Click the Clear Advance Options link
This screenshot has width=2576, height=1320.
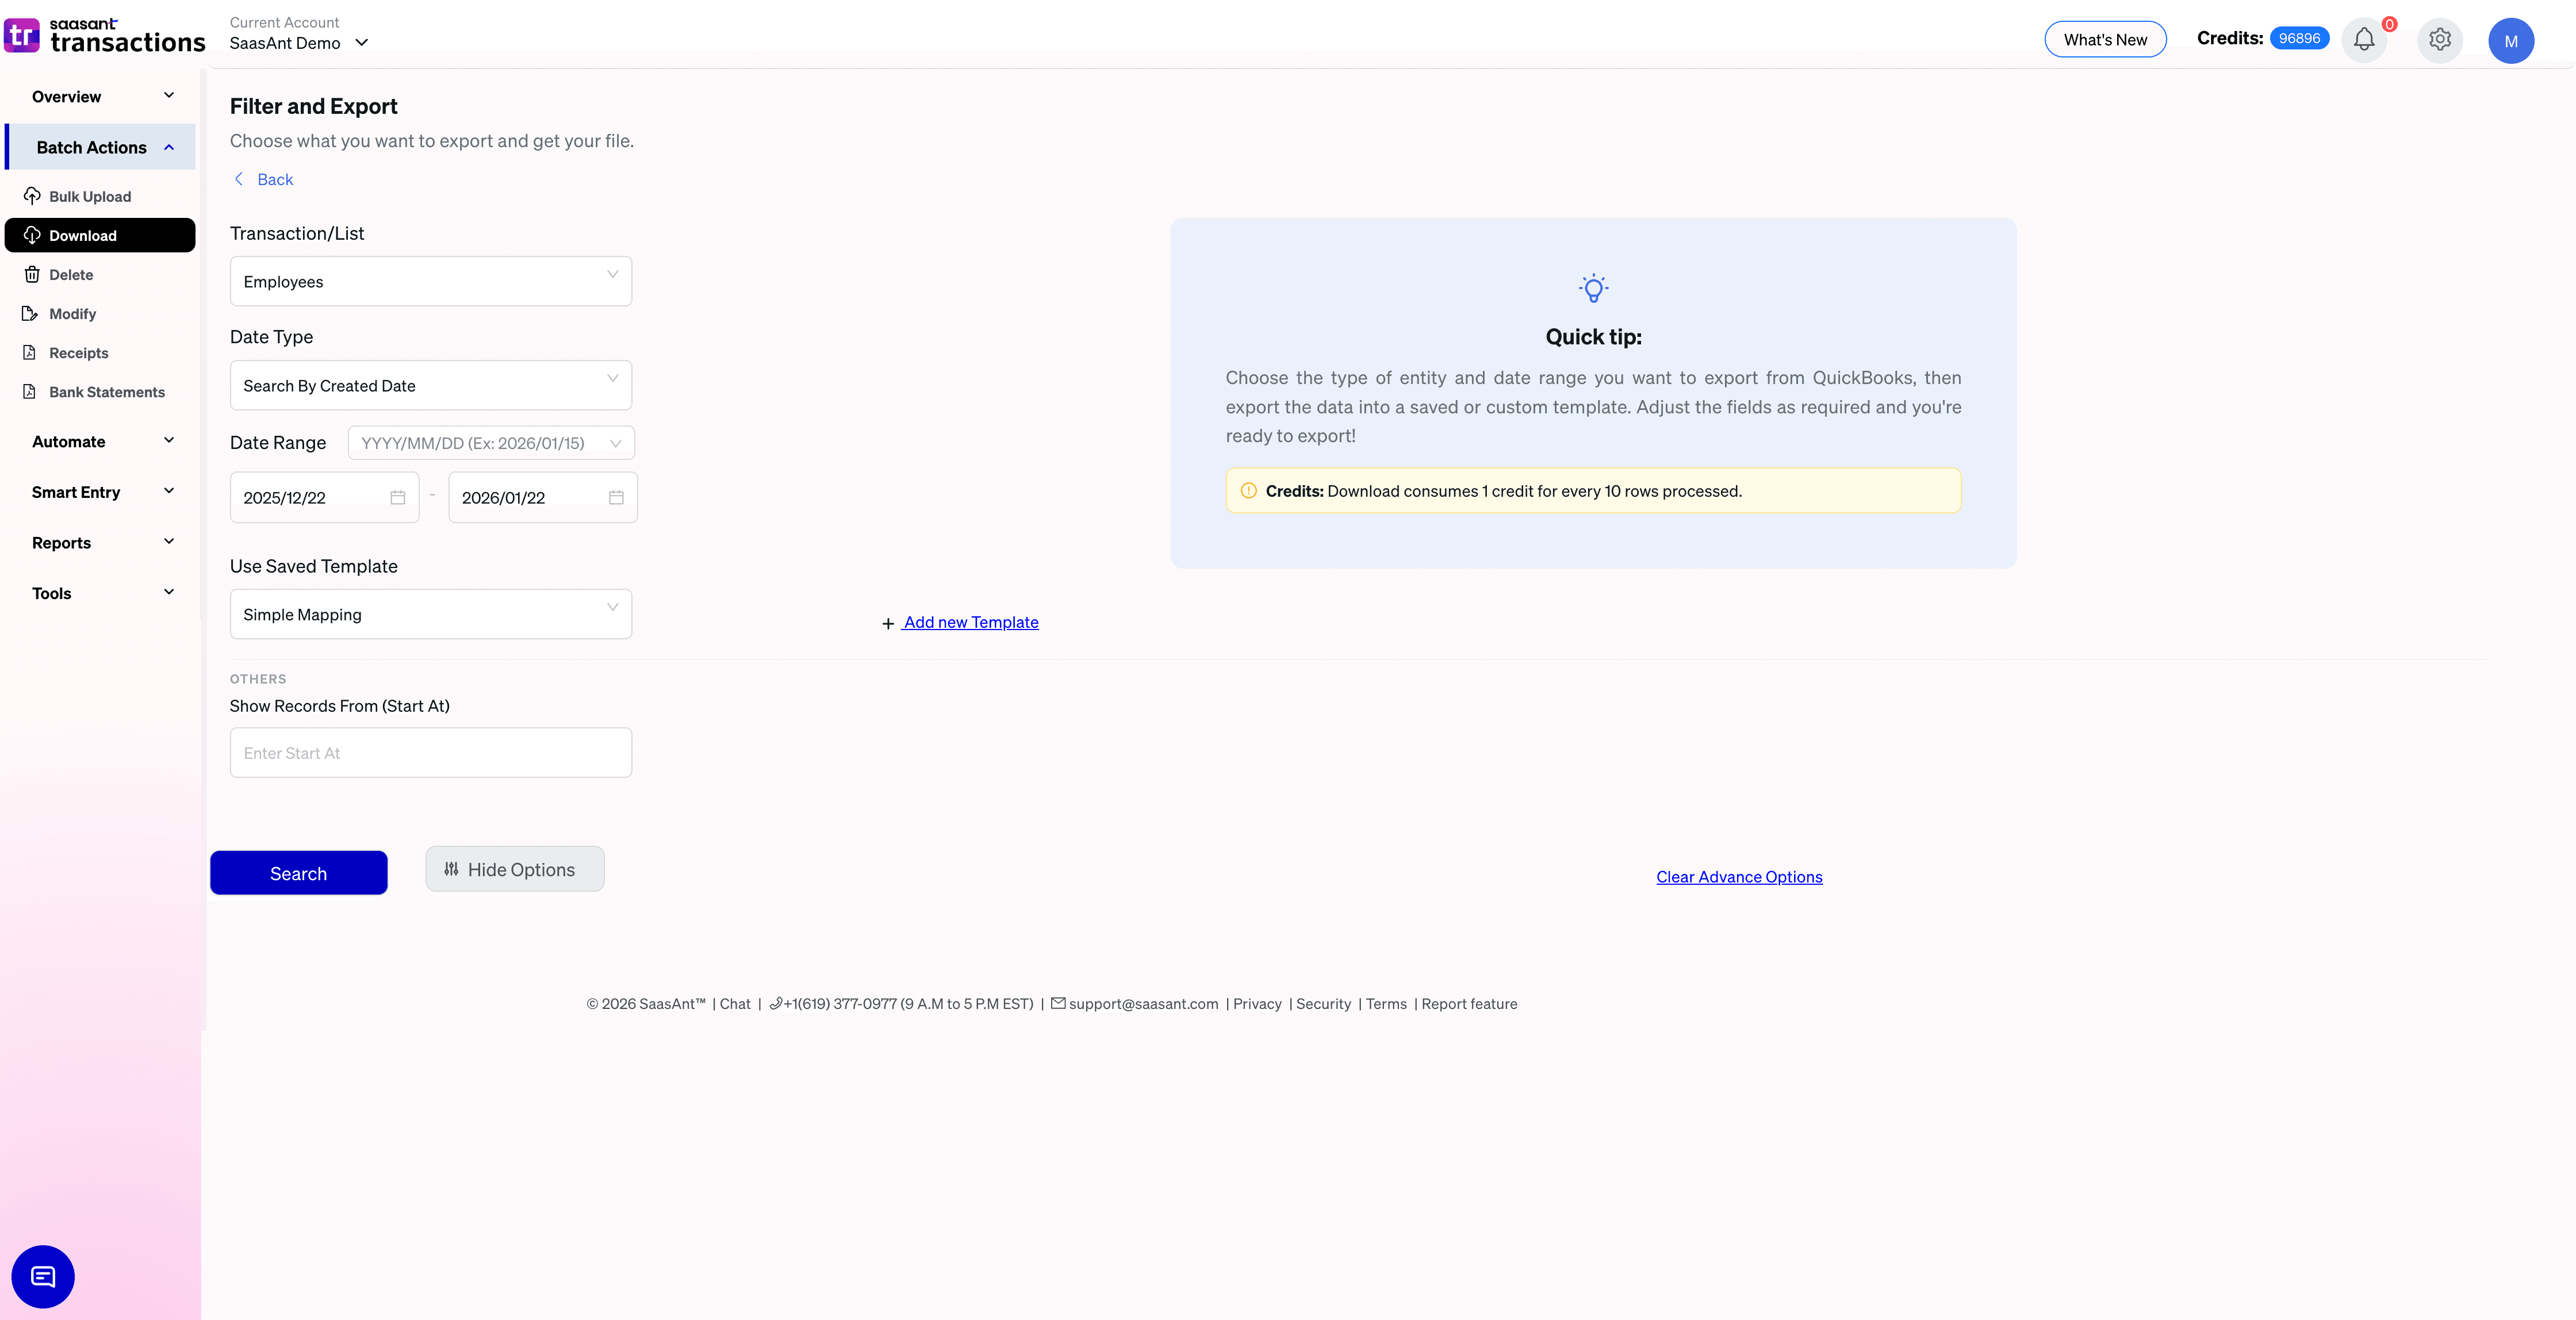pos(1738,876)
